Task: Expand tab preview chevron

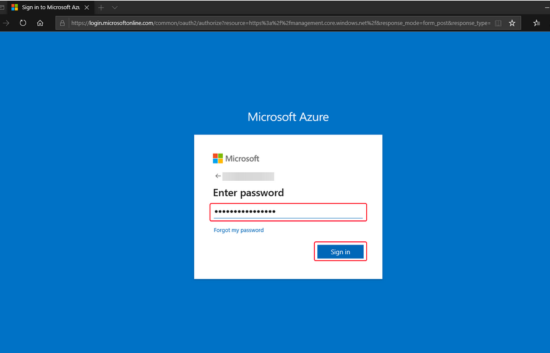Action: click(x=114, y=7)
